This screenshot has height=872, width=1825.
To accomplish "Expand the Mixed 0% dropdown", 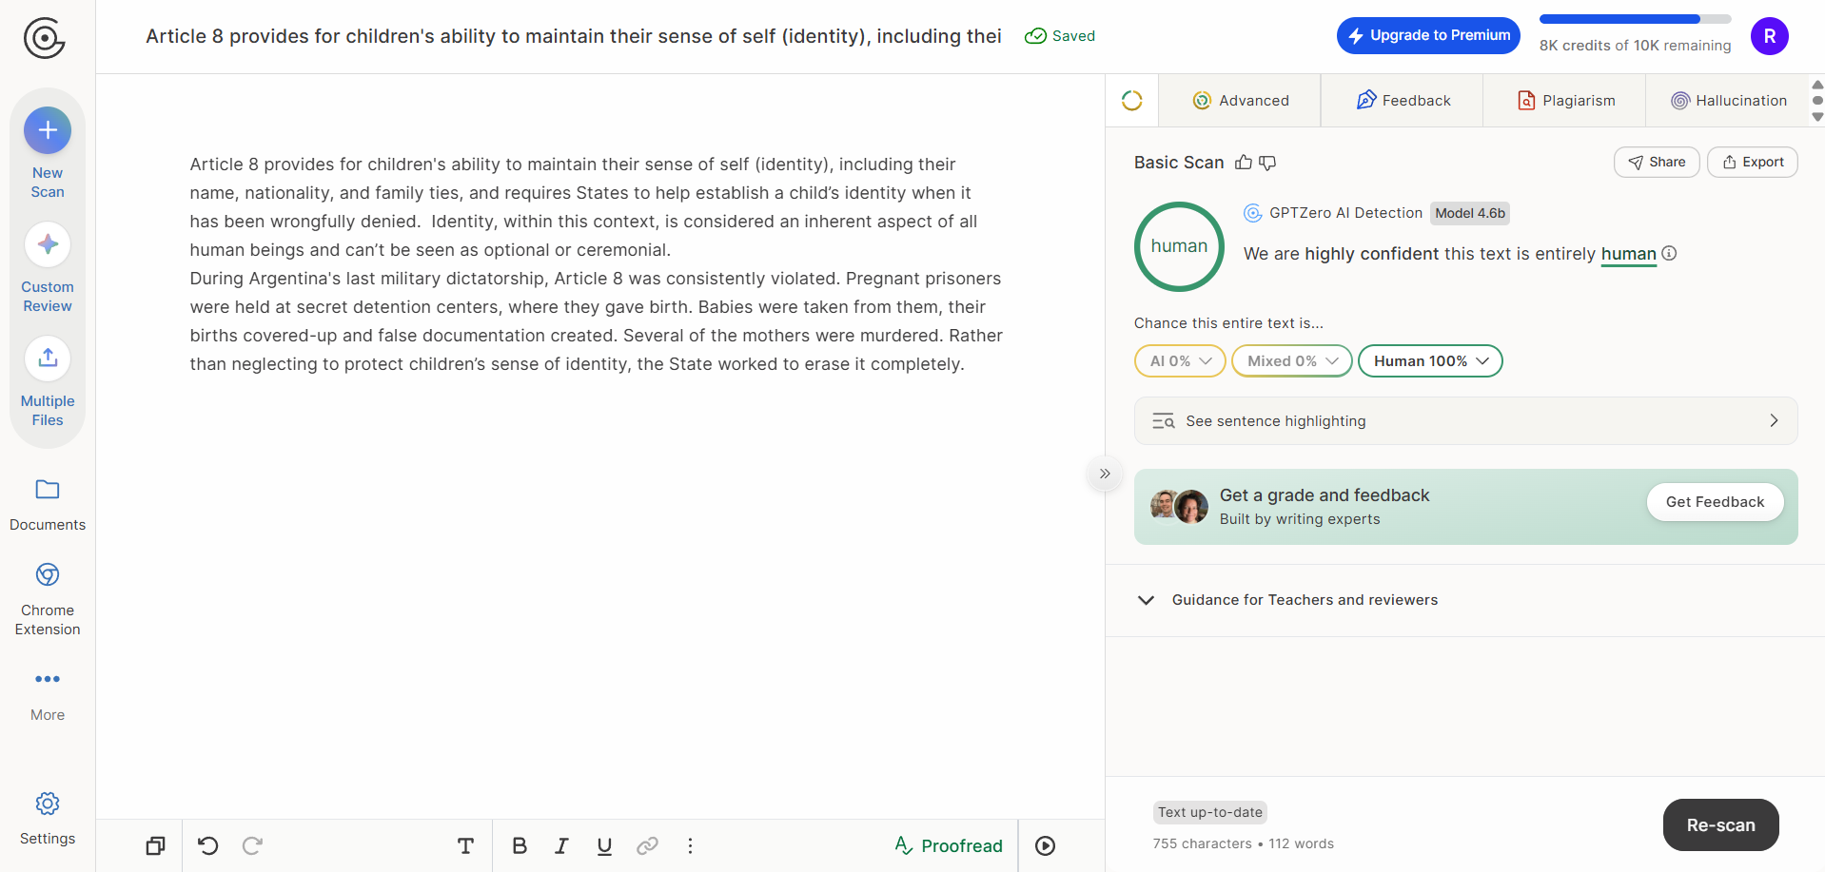I will (1292, 361).
